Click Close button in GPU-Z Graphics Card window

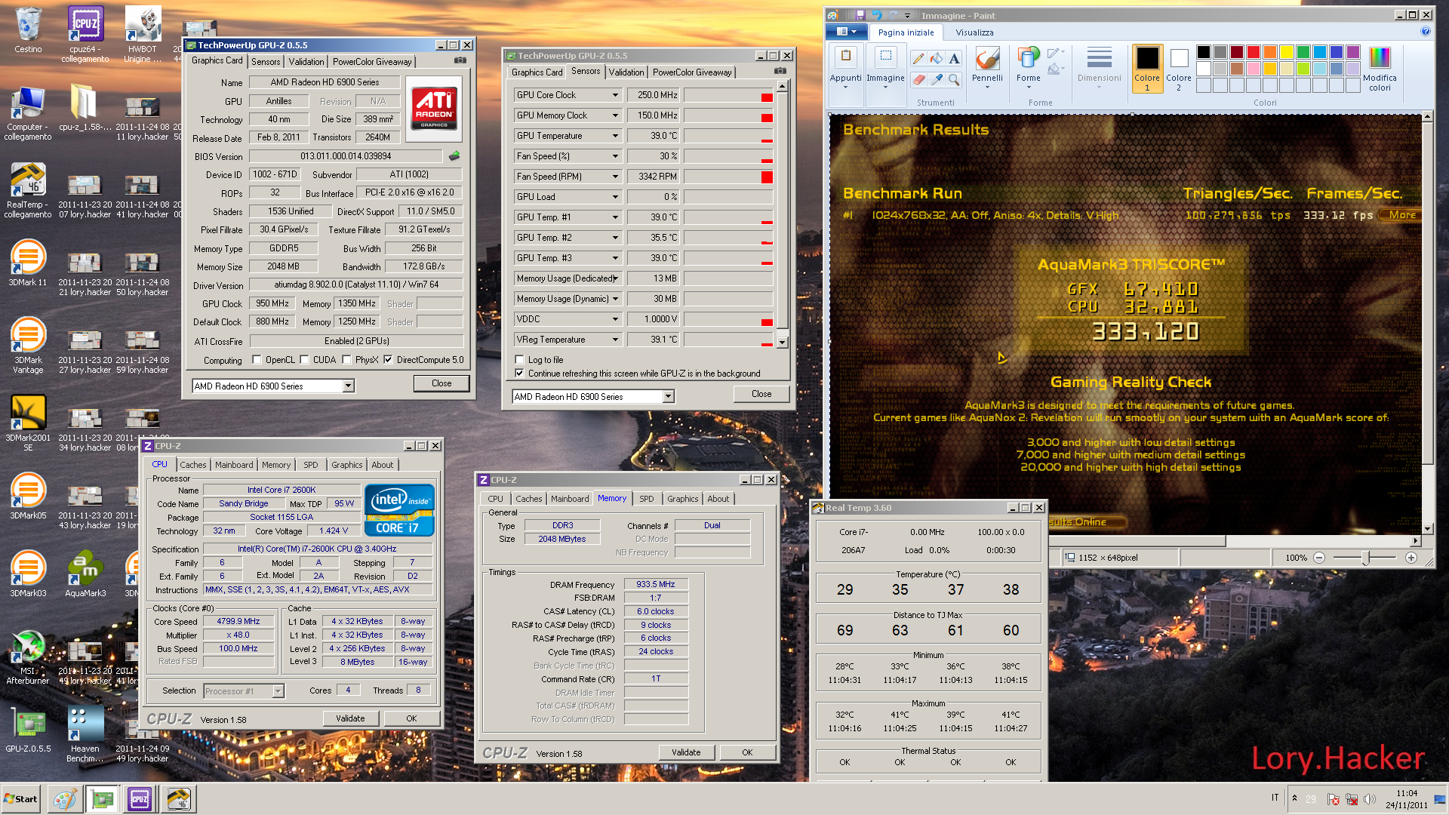coord(441,383)
